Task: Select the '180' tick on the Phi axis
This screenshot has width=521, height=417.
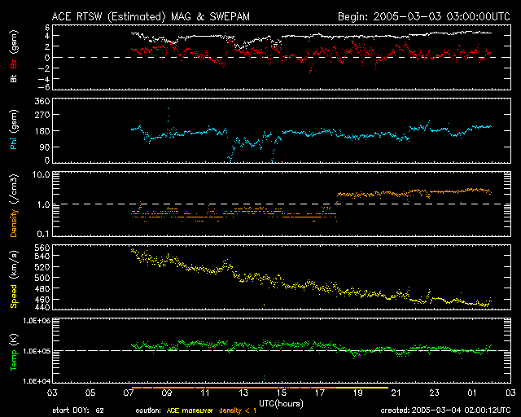Action: coord(42,131)
